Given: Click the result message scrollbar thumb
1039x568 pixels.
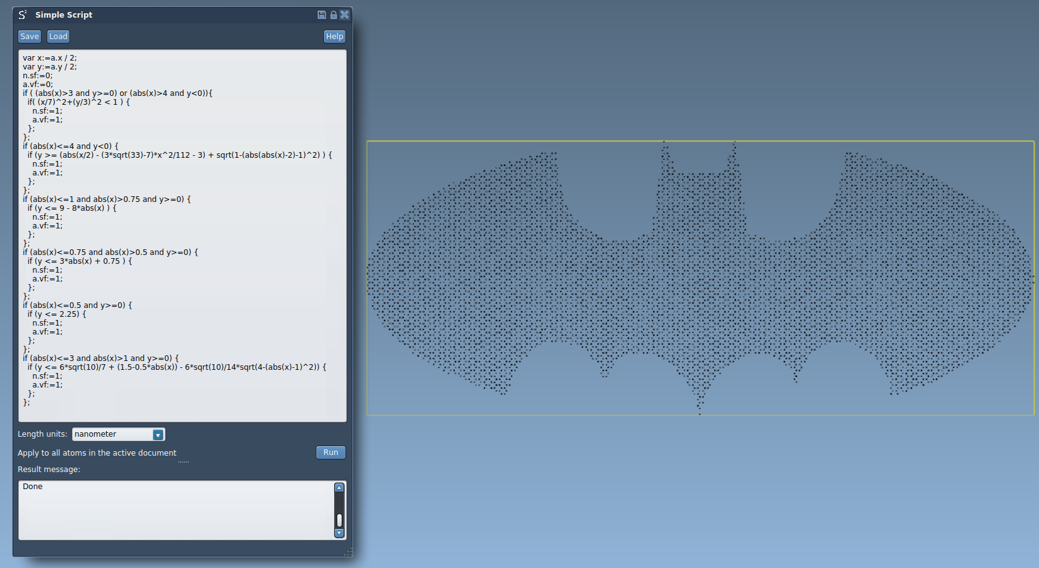Looking at the screenshot, I should click(x=339, y=519).
